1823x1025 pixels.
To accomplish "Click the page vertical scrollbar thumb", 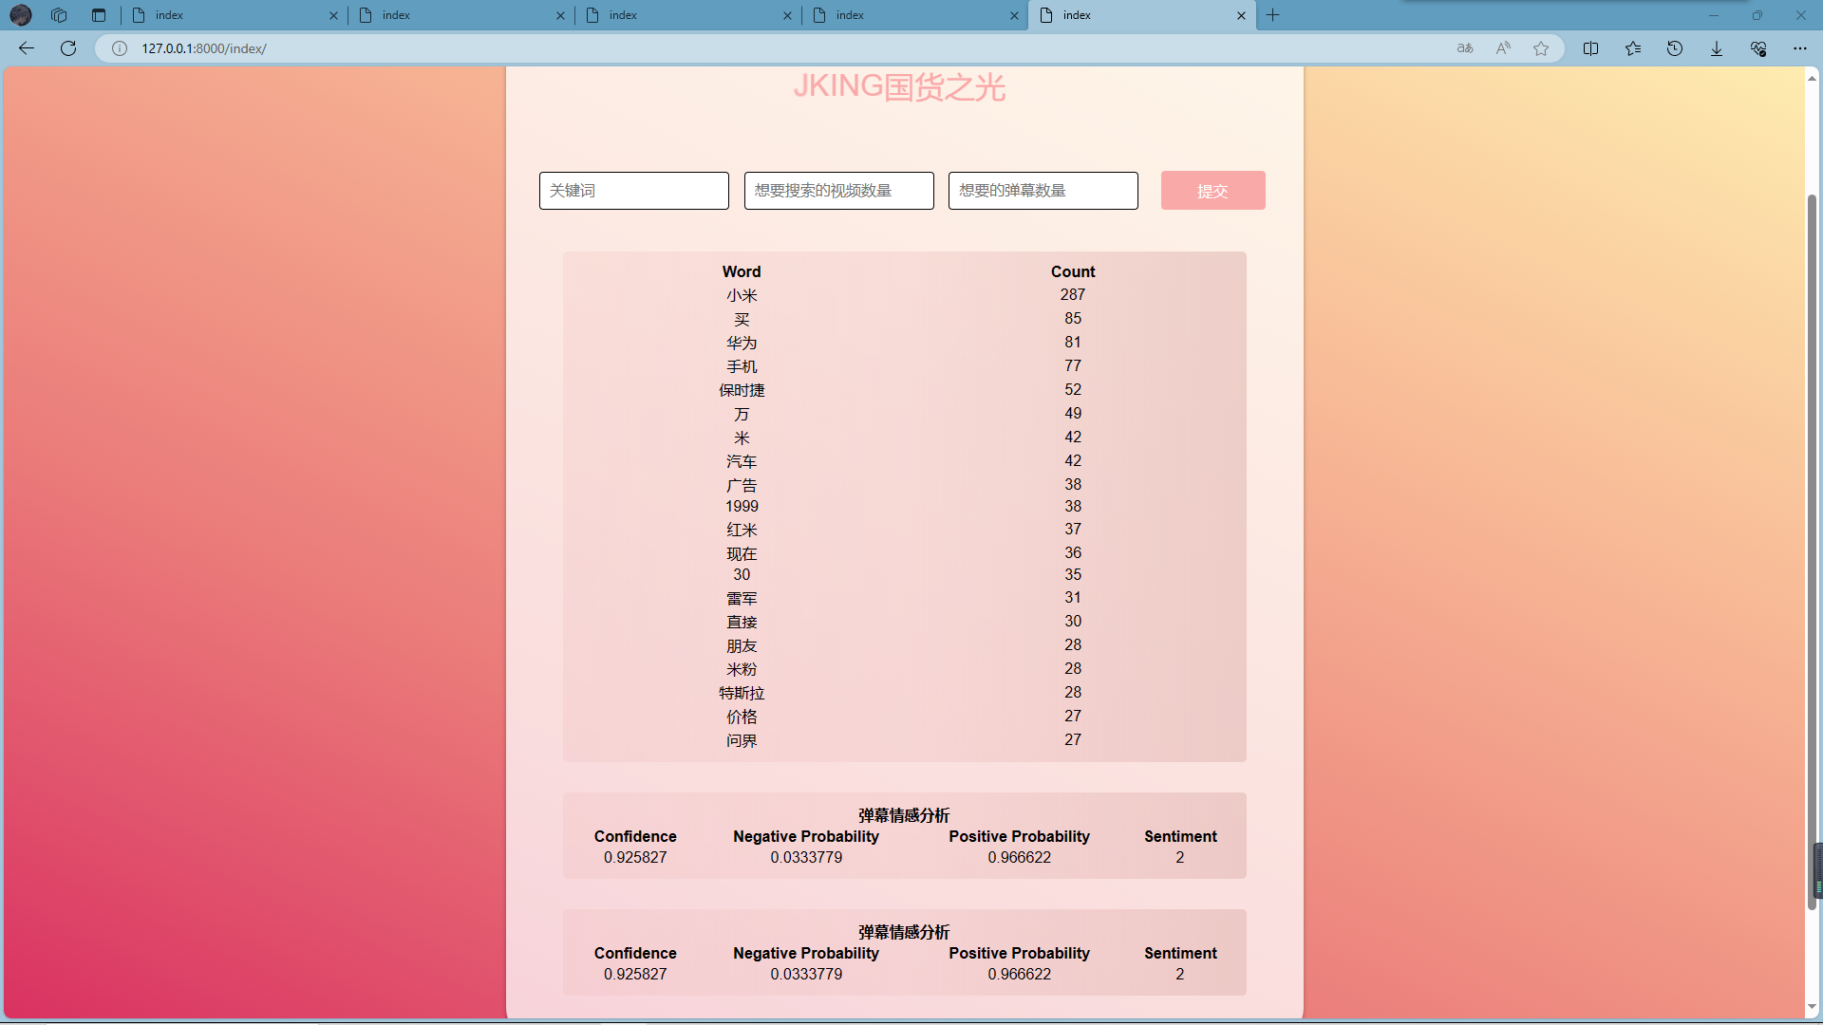I will point(1812,550).
